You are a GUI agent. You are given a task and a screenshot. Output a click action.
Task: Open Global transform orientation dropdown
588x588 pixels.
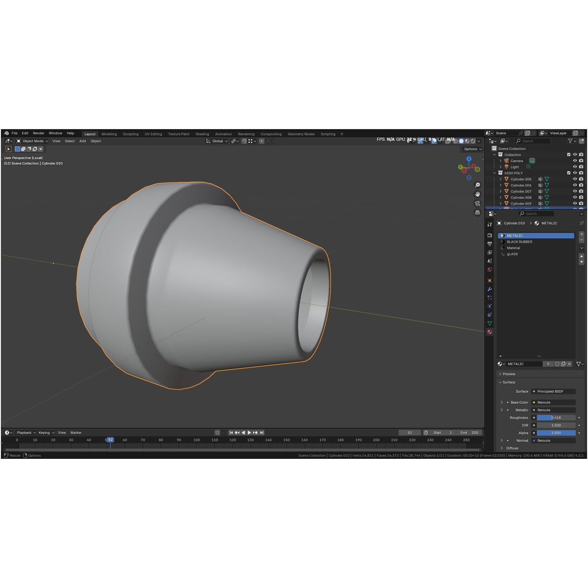pyautogui.click(x=216, y=141)
